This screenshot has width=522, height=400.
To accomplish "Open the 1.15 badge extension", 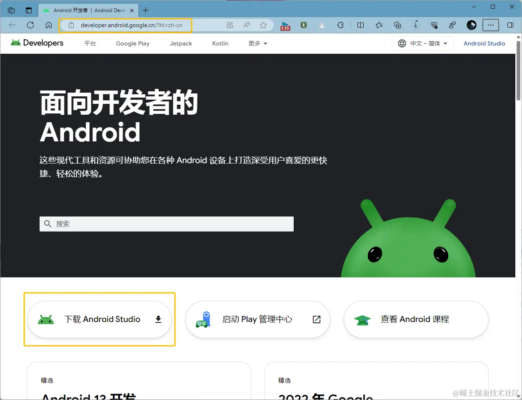I will (x=285, y=26).
